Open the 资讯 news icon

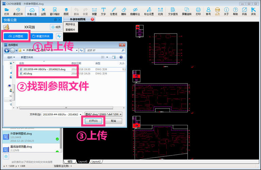click(x=254, y=12)
